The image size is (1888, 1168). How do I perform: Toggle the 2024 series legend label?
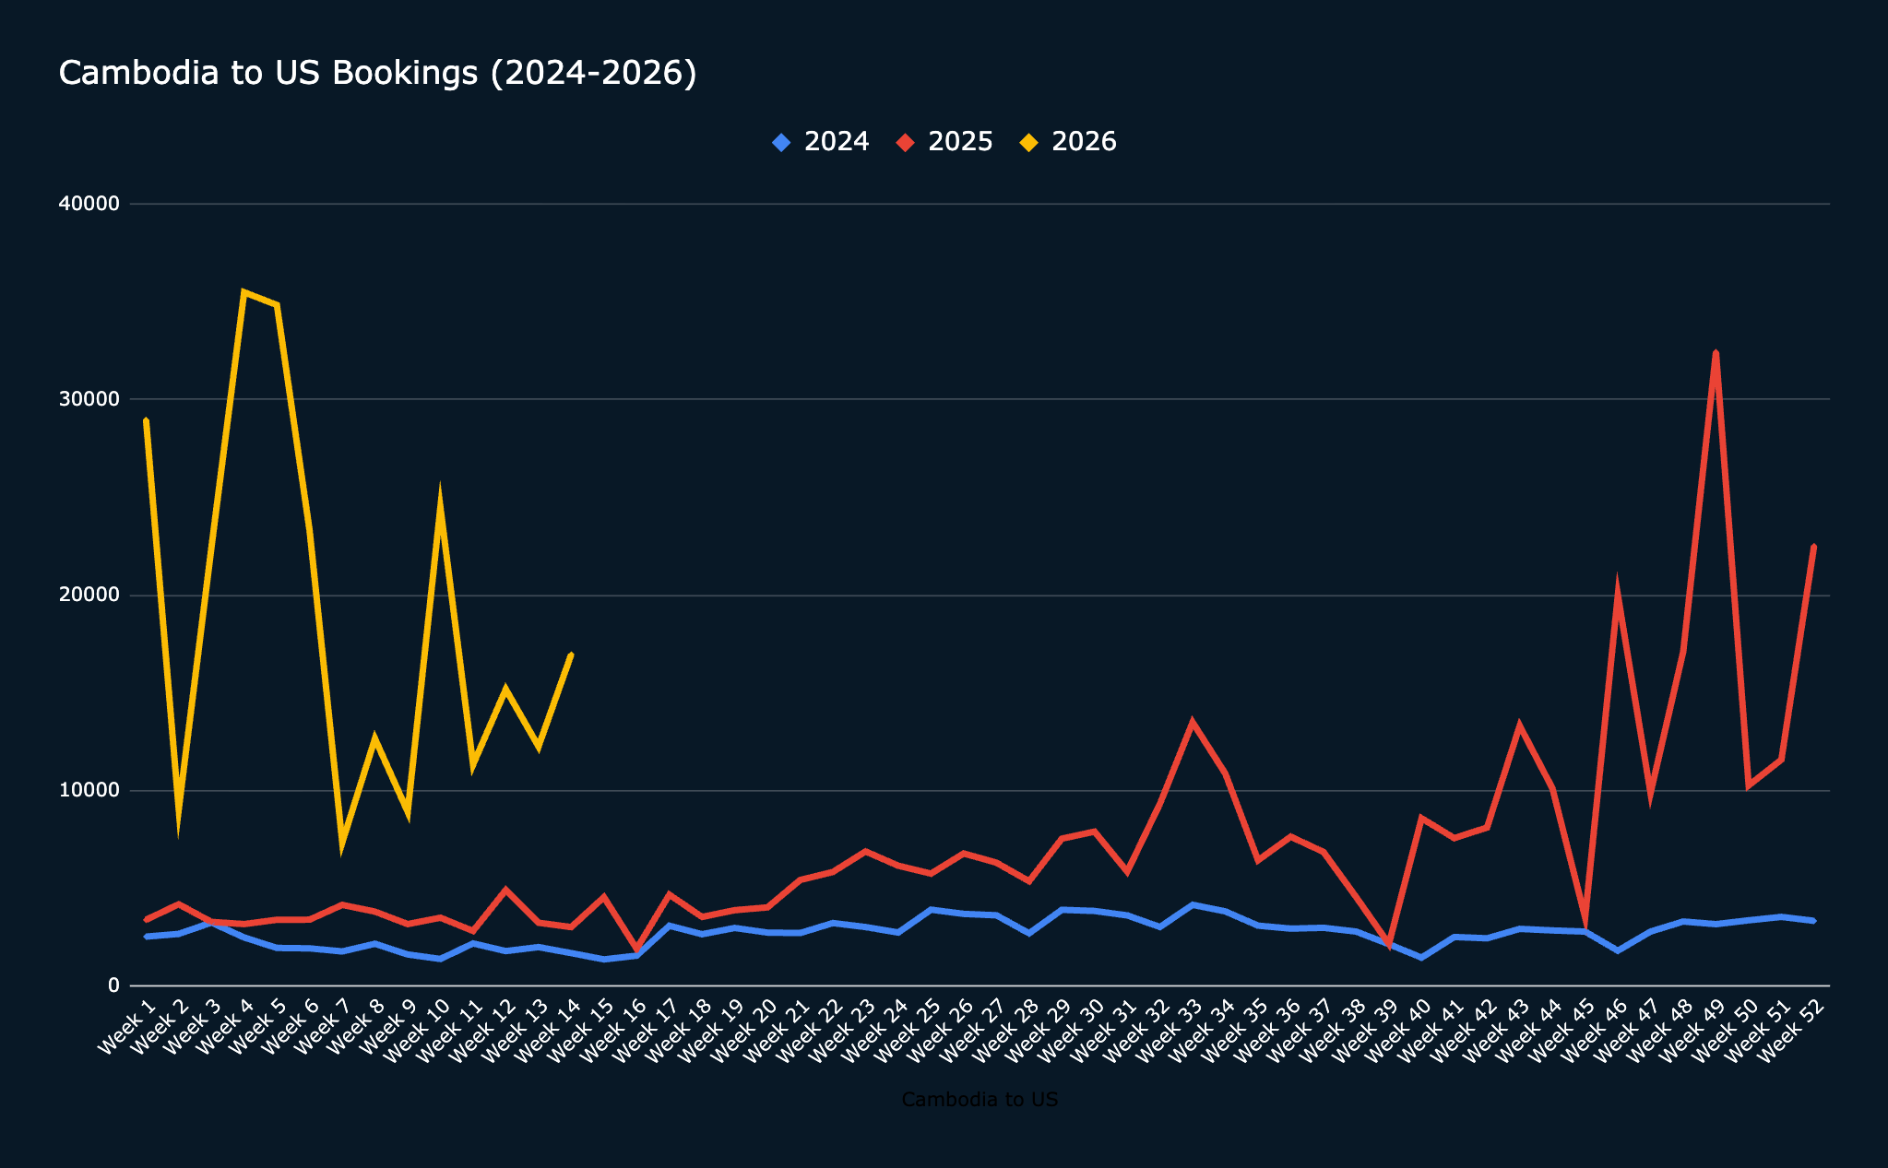836,142
